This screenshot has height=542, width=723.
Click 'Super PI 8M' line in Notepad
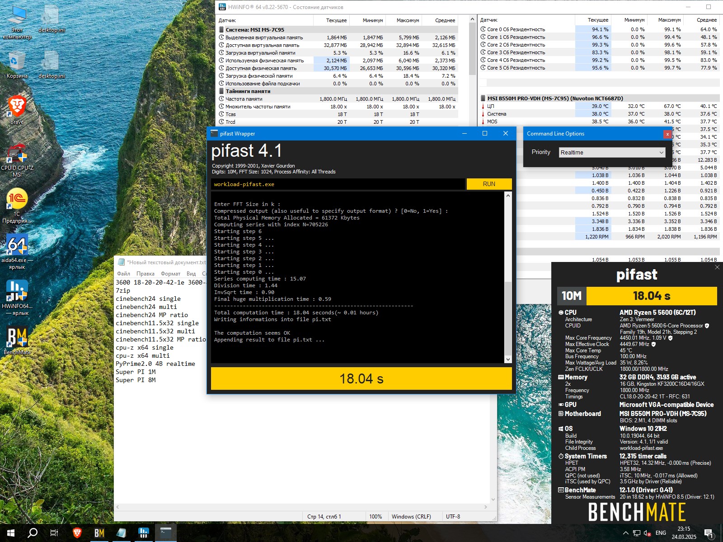pos(136,380)
